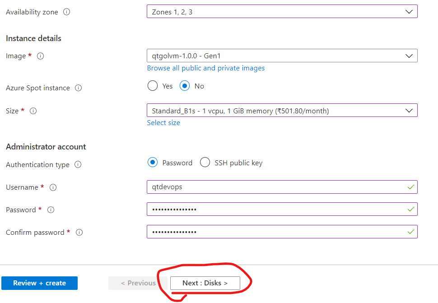
Task: Click into the Confirm password field
Action: point(282,232)
